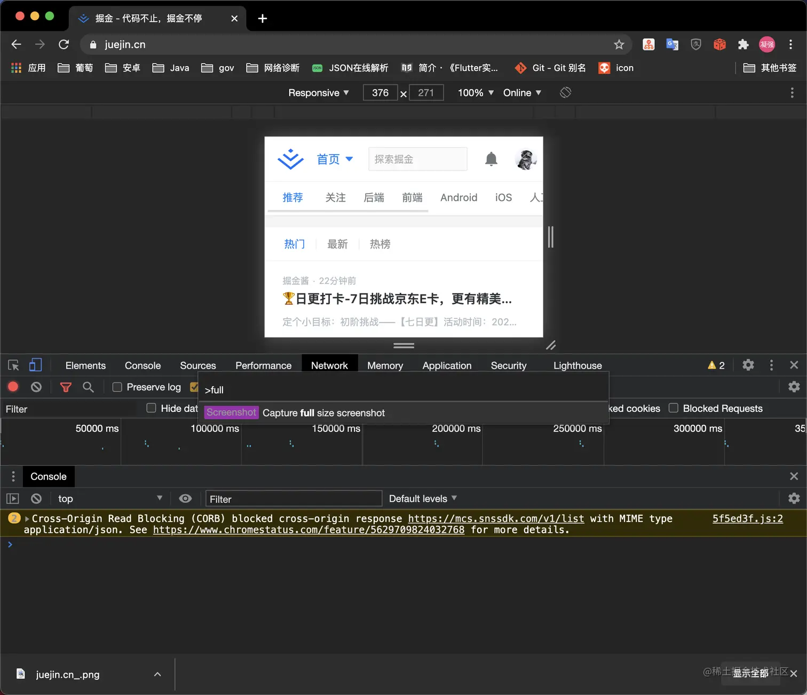Expand the 首页 dropdown on Juejin
This screenshot has height=695, width=807.
click(x=335, y=159)
